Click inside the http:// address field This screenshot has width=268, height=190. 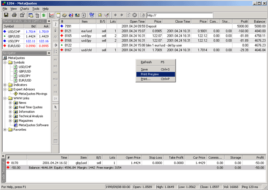click(x=180, y=15)
